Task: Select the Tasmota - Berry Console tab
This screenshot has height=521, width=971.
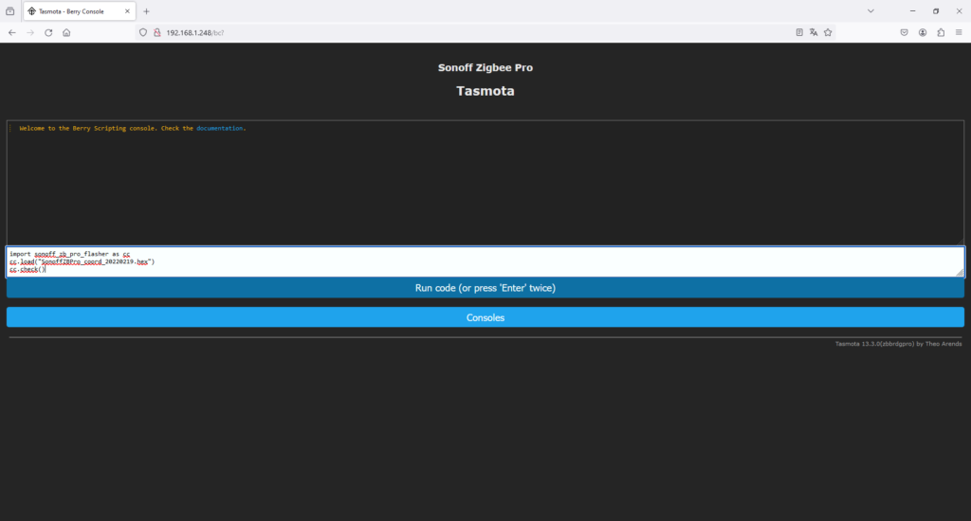Action: 80,11
